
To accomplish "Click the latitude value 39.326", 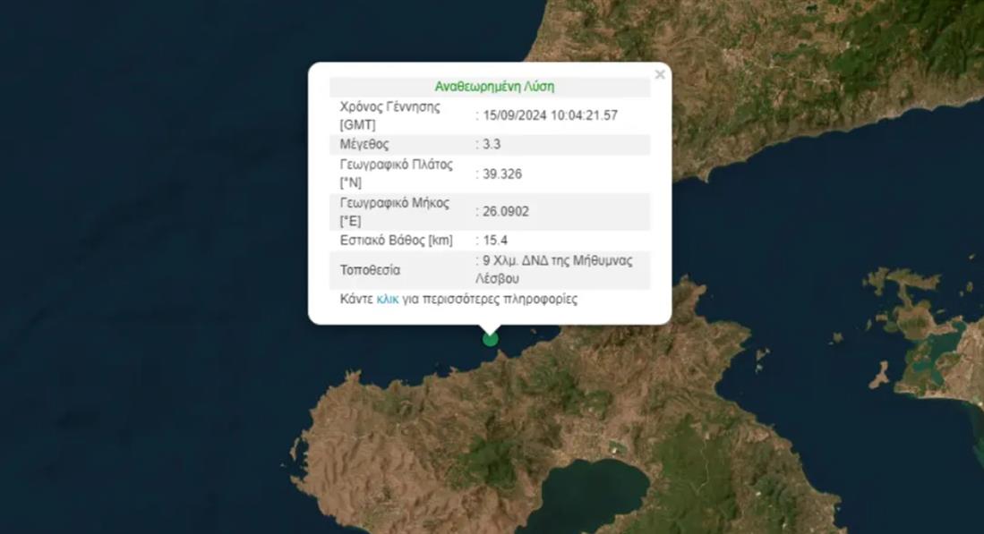I will 501,174.
